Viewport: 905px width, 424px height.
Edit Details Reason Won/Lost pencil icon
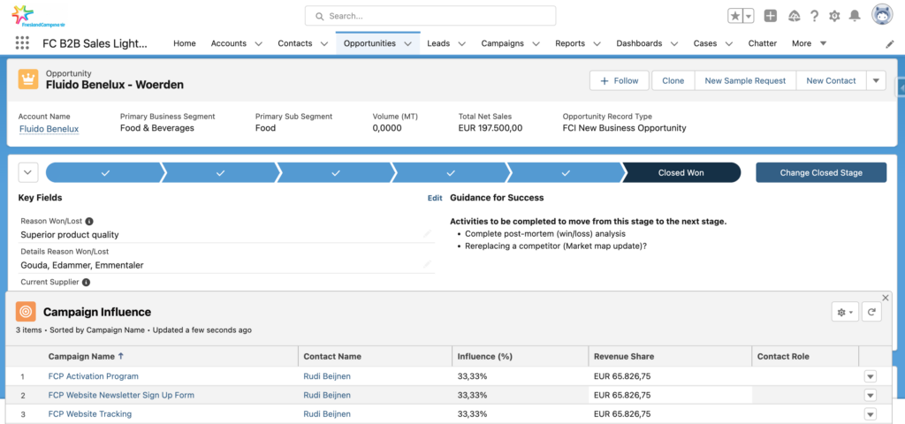point(427,263)
